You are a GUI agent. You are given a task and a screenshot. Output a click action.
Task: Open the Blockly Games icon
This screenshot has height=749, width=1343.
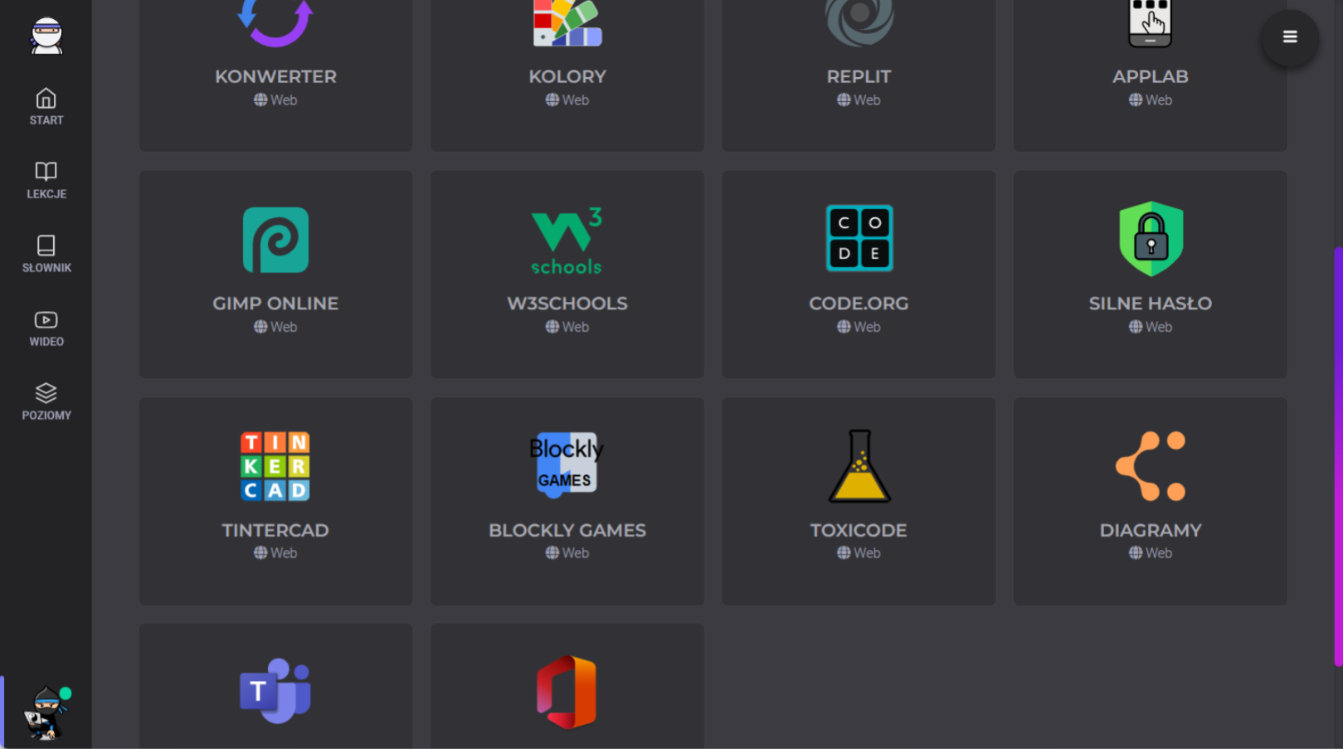[567, 465]
